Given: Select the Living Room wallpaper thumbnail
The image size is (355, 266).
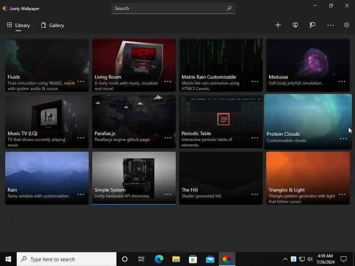Looking at the screenshot, I should click(x=134, y=65).
